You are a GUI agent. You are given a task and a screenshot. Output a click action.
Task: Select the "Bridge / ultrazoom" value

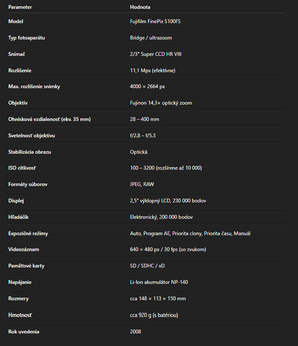pos(151,38)
